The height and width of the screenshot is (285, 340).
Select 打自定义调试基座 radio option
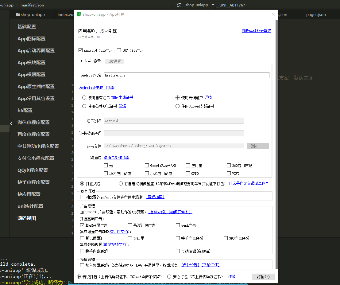click(121, 184)
